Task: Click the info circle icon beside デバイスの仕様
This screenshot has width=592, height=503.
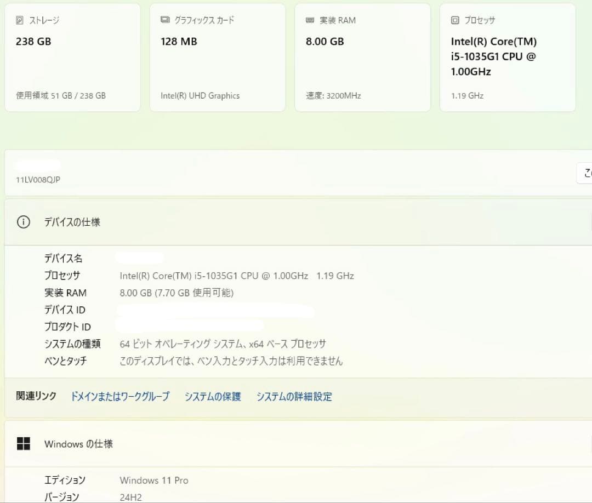Action: coord(24,222)
